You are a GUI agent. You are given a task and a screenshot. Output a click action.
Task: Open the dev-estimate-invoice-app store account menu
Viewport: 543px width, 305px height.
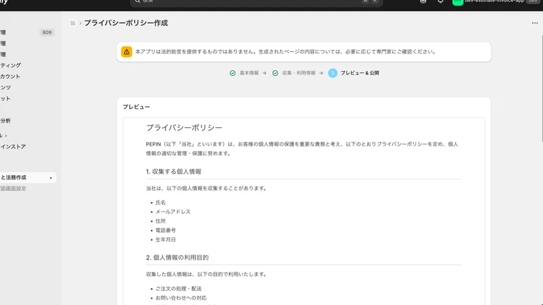[x=497, y=2]
